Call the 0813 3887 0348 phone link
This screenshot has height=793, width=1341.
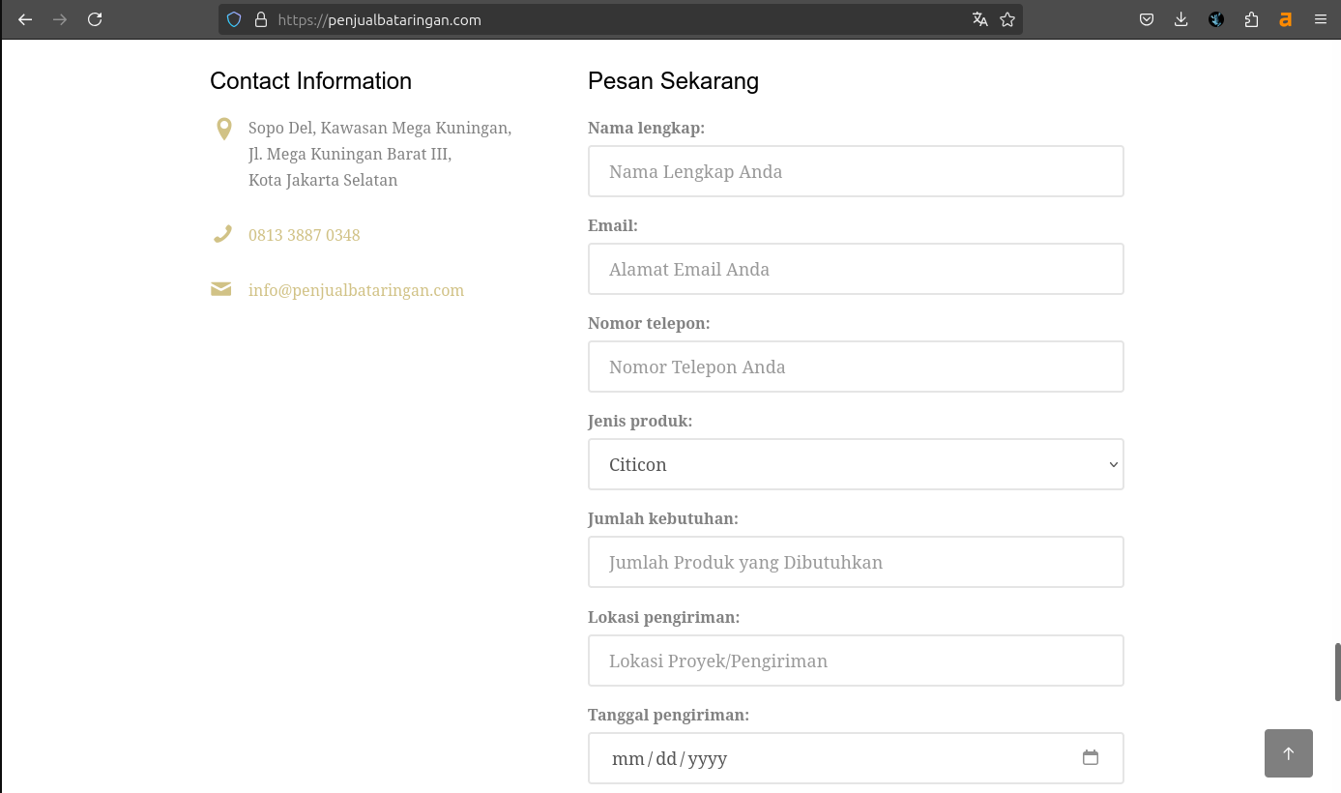(x=304, y=235)
